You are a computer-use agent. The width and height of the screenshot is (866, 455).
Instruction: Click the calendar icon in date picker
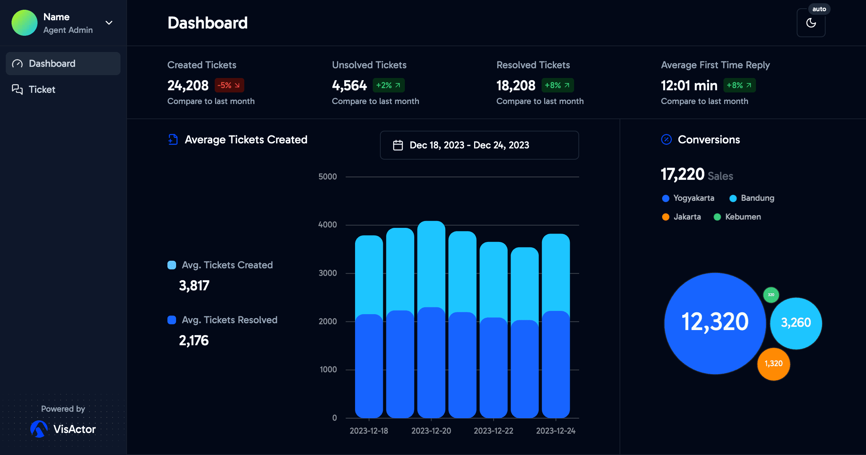(398, 145)
